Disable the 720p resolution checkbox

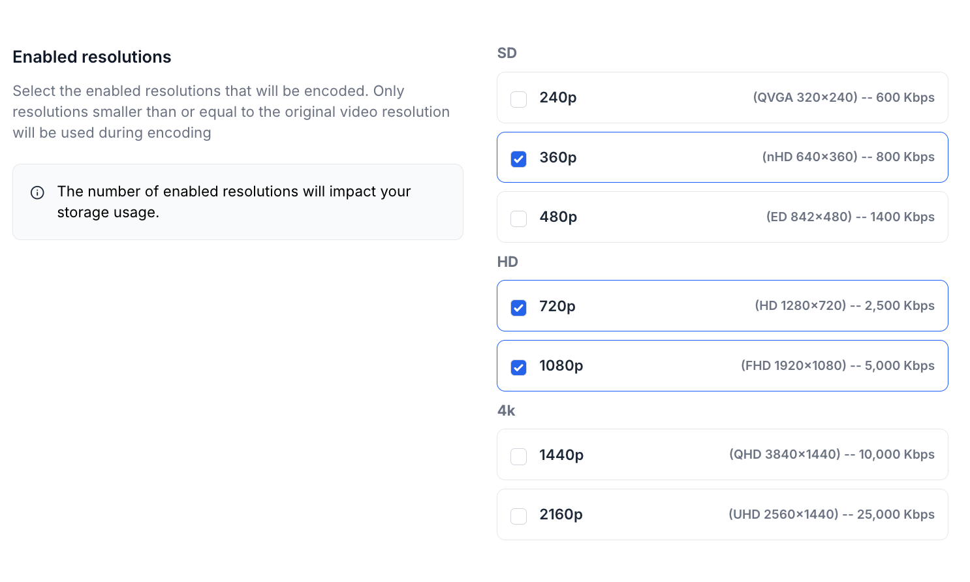point(518,307)
